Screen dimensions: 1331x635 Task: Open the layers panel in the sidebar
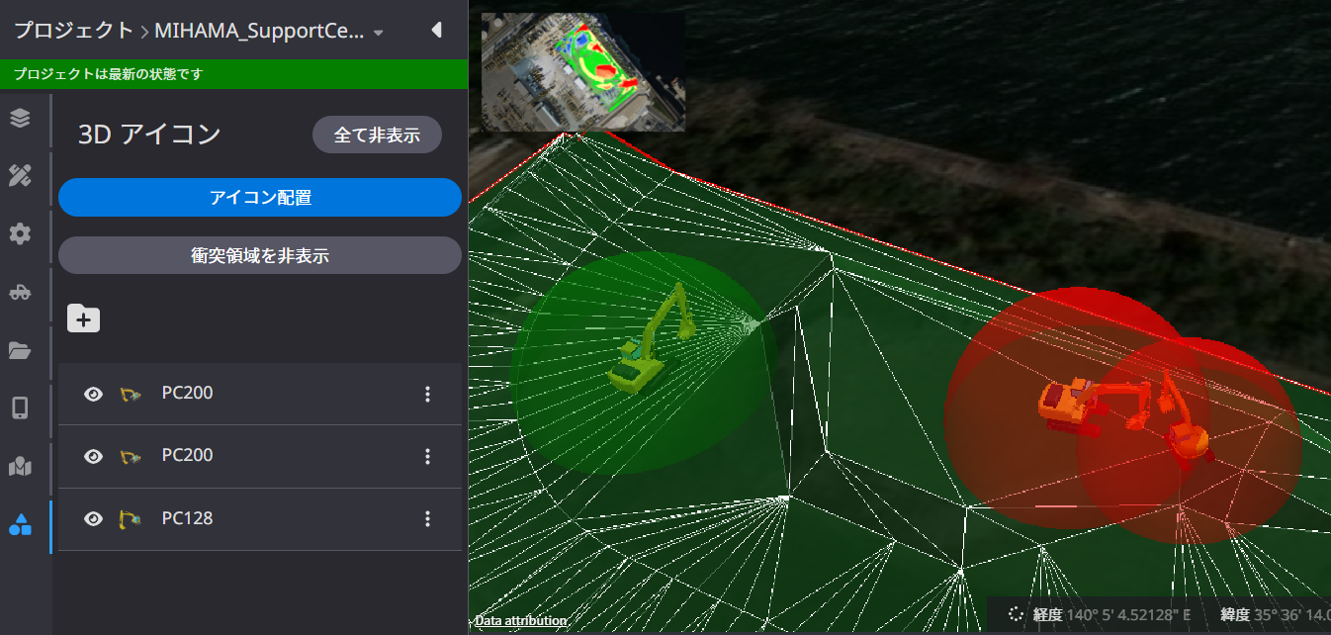click(20, 118)
